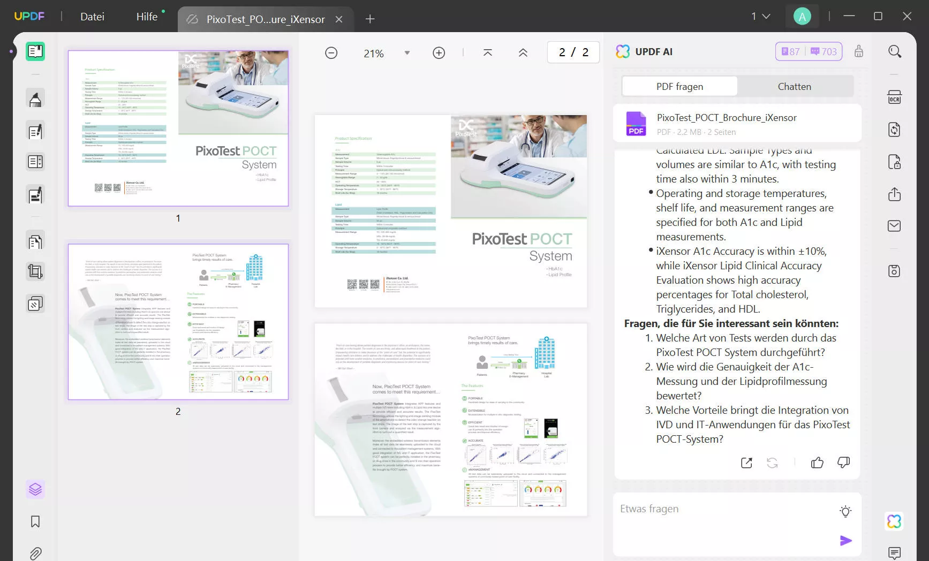
Task: Switch to the PDF fragen tab
Action: [x=679, y=86]
